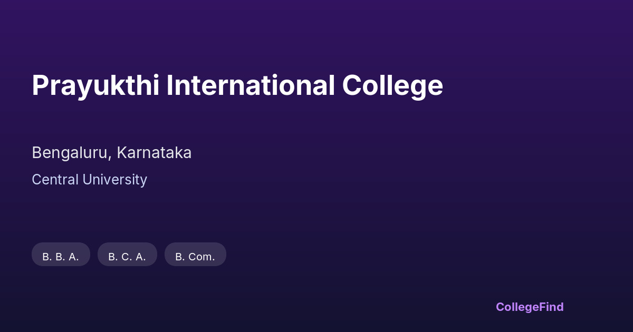Click the word International in the heading
Image resolution: width=633 pixels, height=332 pixels.
click(250, 86)
